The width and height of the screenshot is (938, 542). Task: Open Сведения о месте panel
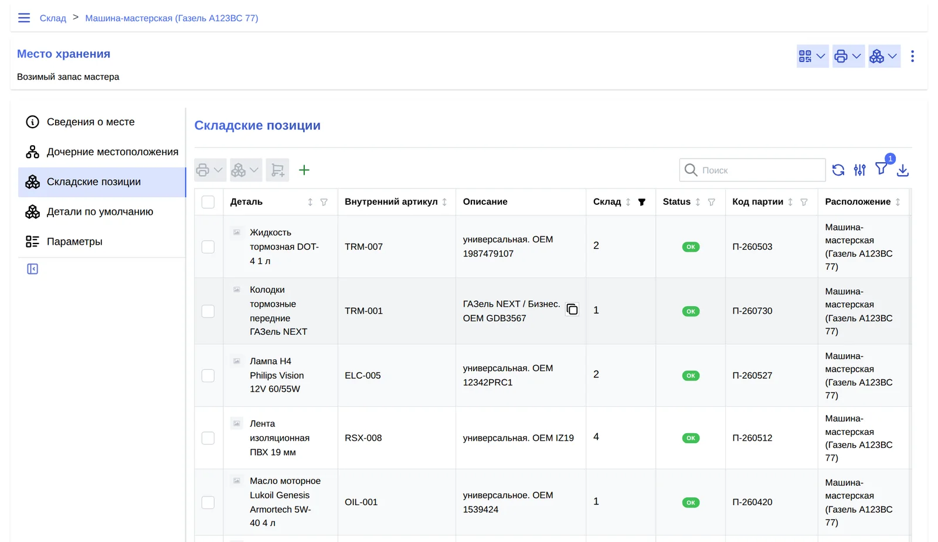[101, 122]
